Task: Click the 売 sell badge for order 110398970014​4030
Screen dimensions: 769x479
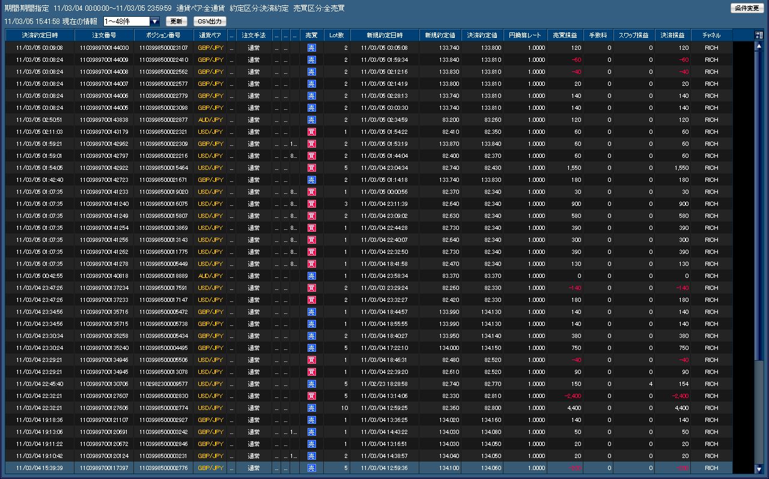Action: [x=311, y=47]
